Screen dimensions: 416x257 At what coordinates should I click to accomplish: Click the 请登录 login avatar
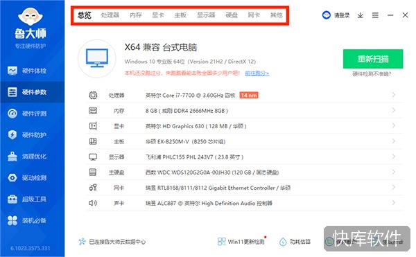[327, 15]
